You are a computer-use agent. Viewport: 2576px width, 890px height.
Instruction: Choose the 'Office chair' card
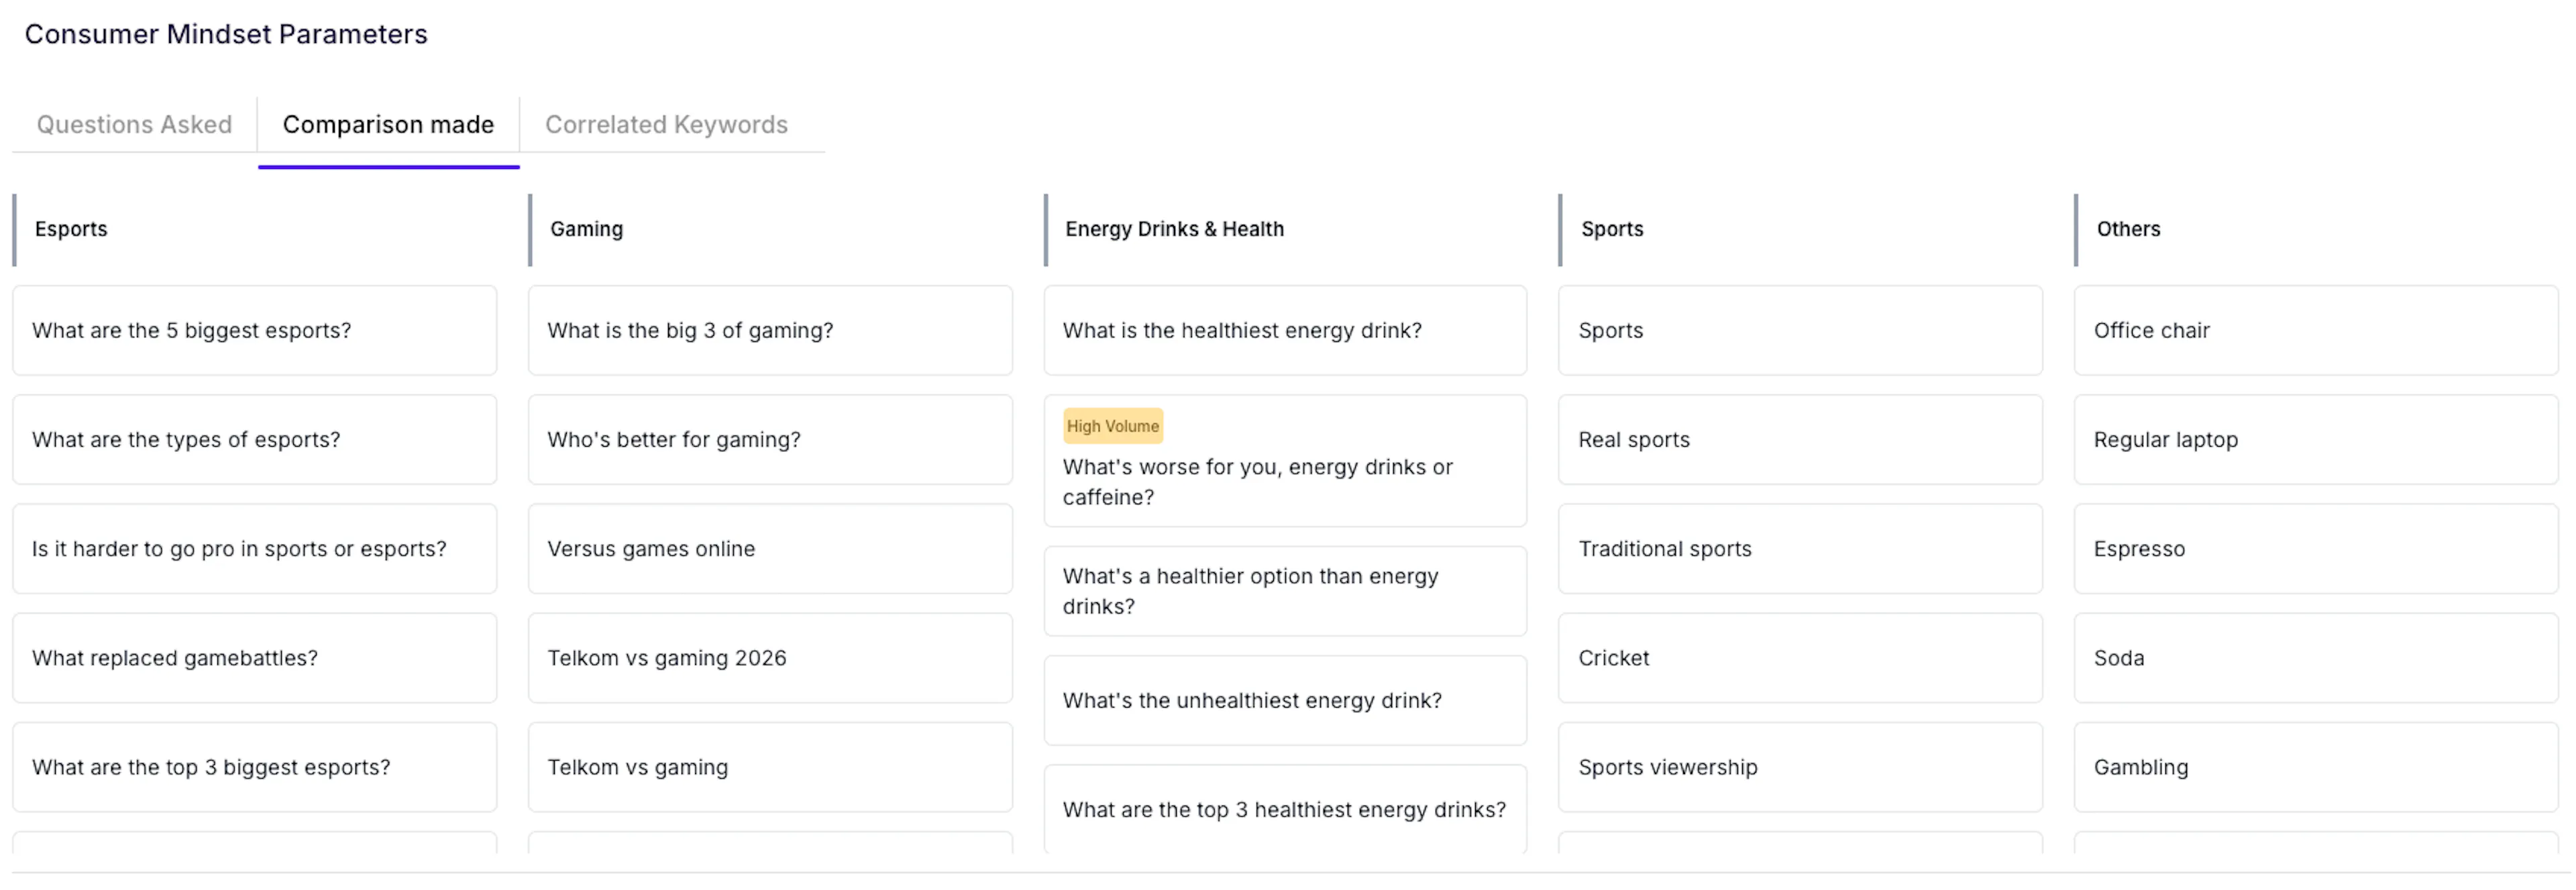[x=2316, y=331]
